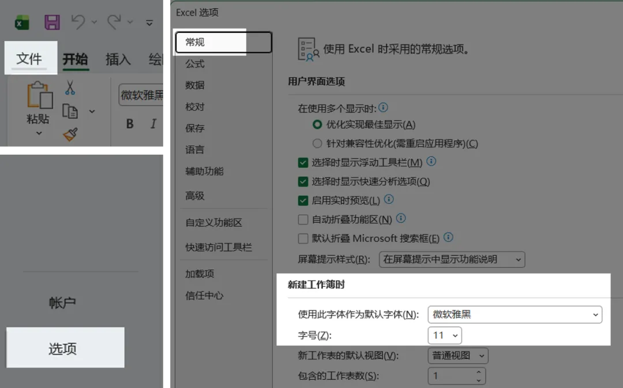This screenshot has height=388, width=623.
Task: Click info icon beside 自动折叠功能区
Action: click(401, 218)
